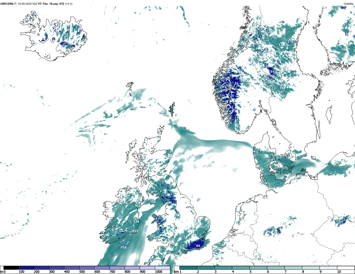Click the initial time "19.09.2025 03Z"
This screenshot has height=274, width=355.
point(27,4)
